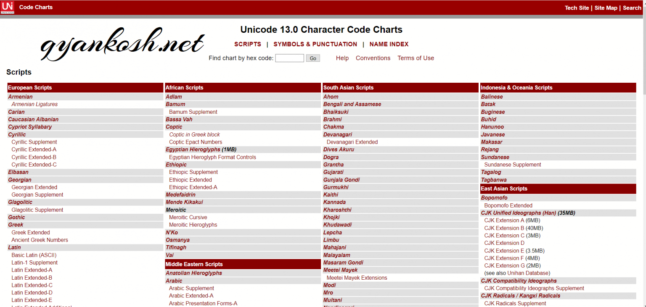Open the Name Index tab
The height and width of the screenshot is (307, 646).
point(389,44)
